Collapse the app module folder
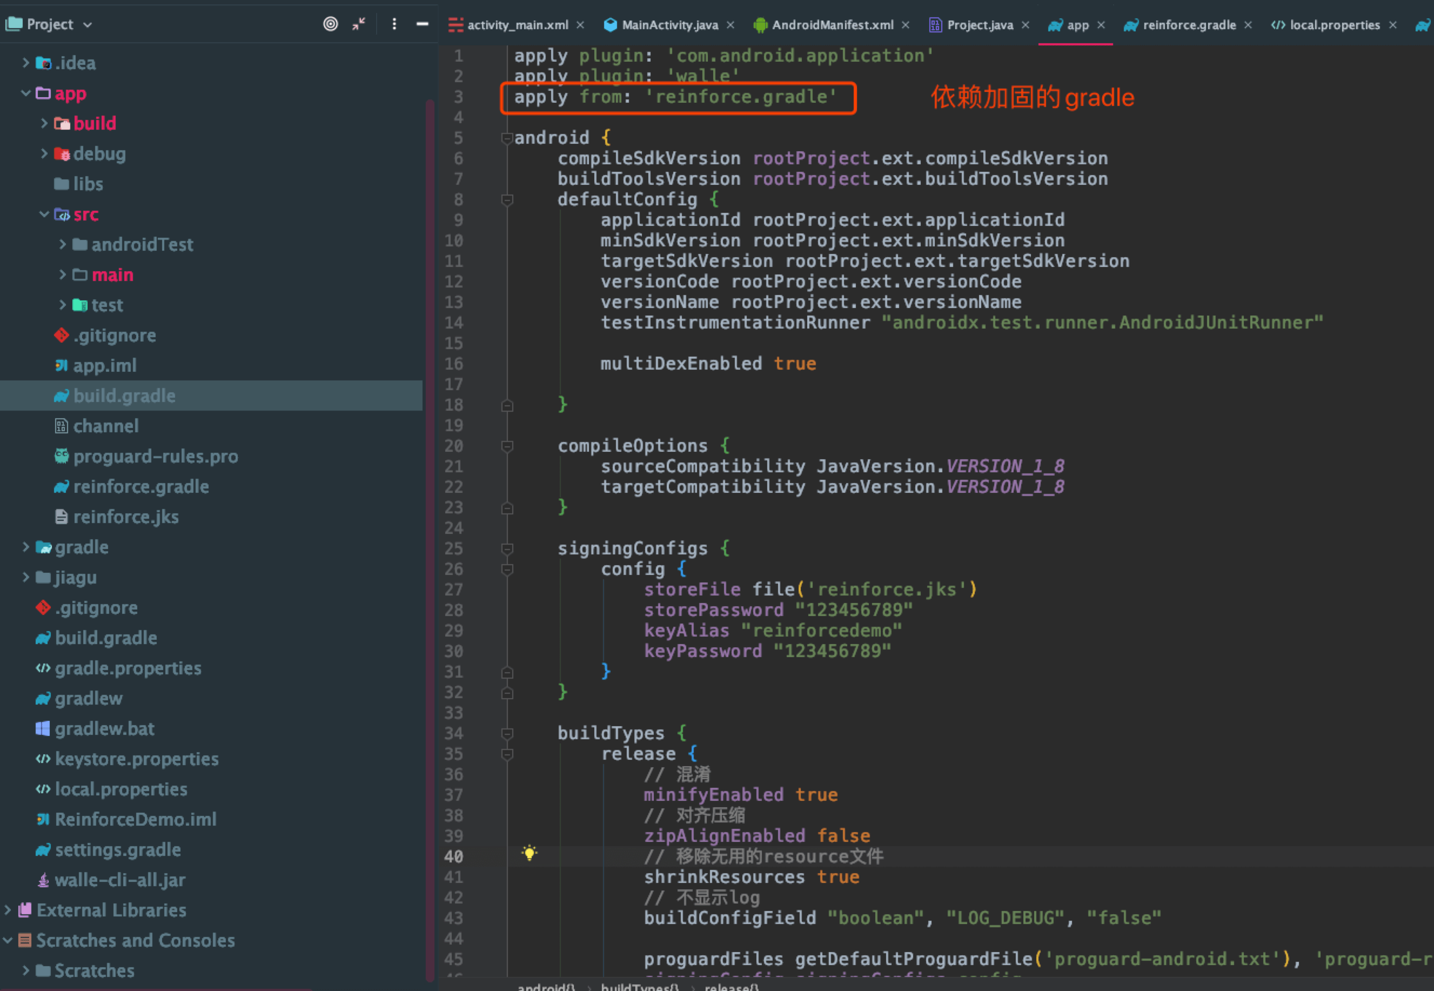The width and height of the screenshot is (1434, 991). 25,92
